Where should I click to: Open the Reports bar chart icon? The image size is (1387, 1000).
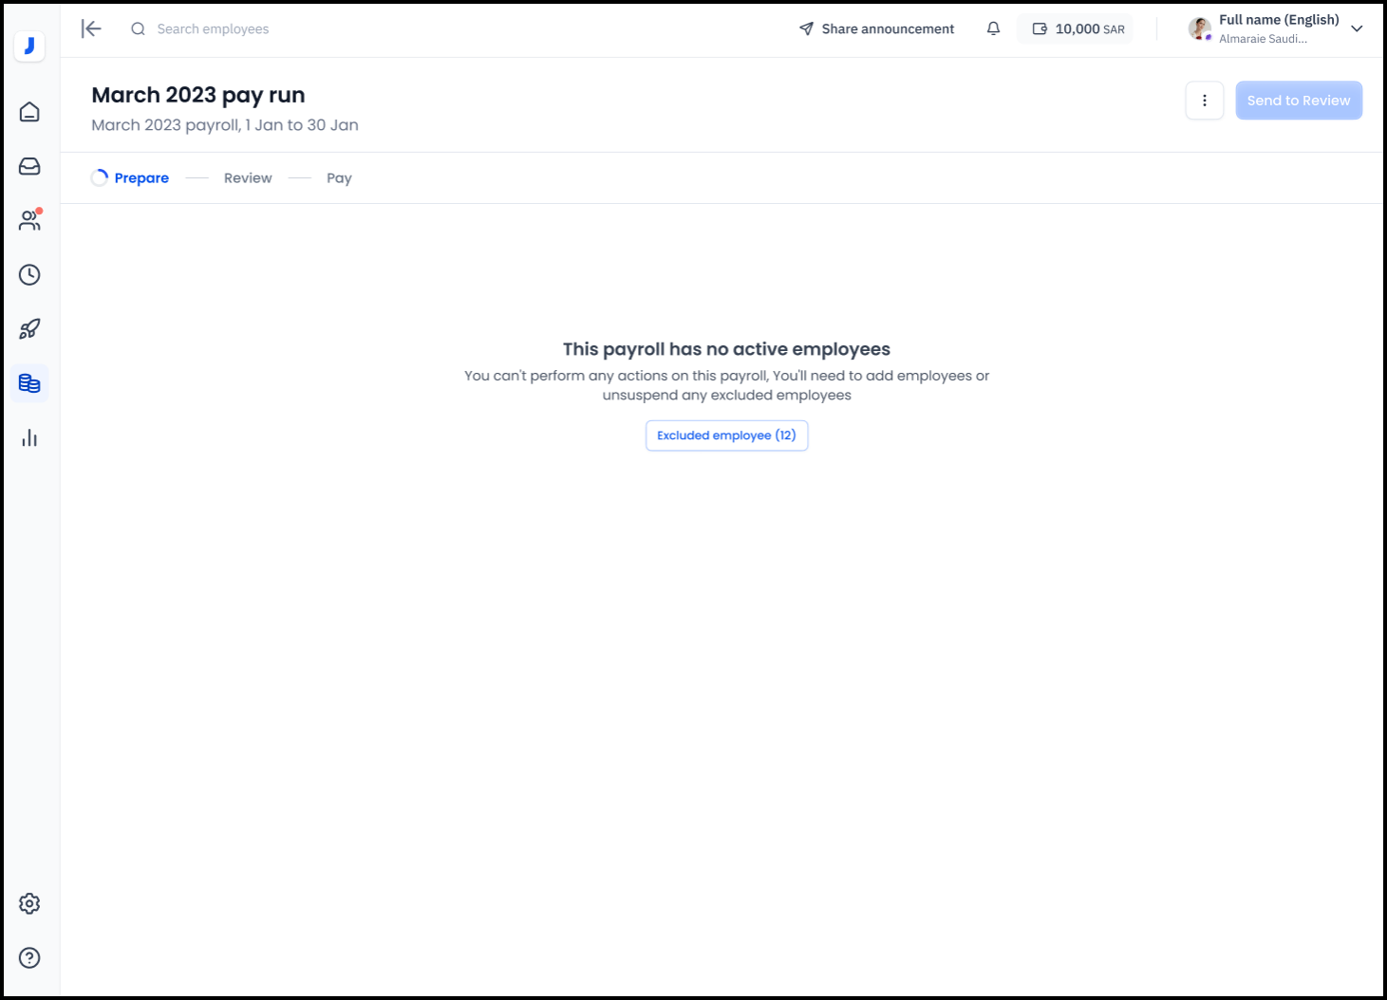click(29, 437)
